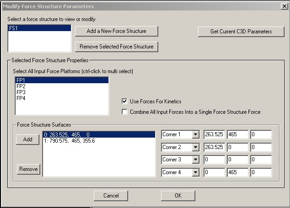
Task: Click Remove button for force structure surfaces
Action: tap(27, 169)
